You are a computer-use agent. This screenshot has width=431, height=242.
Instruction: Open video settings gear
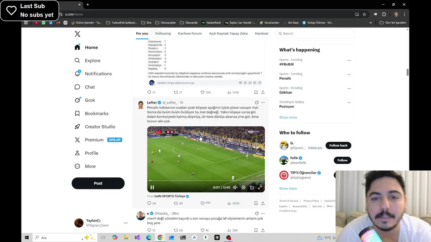[x=243, y=188]
